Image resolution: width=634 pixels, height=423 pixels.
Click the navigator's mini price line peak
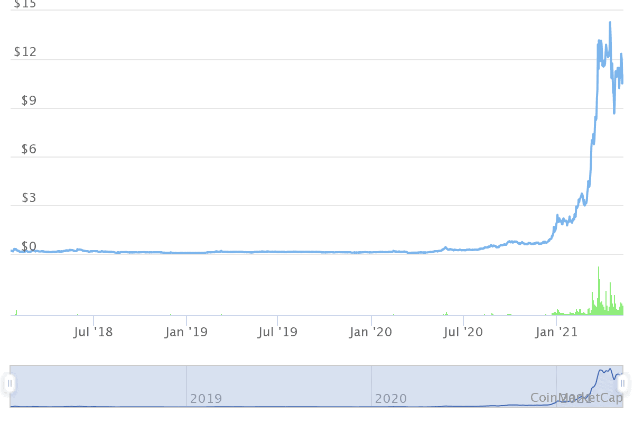(x=610, y=370)
